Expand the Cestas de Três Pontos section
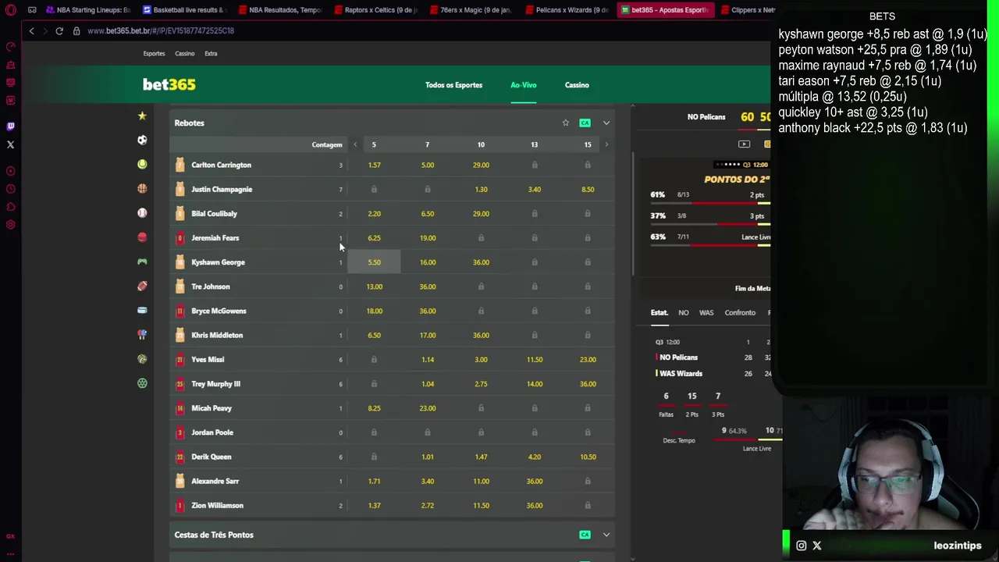This screenshot has height=562, width=999. tap(606, 535)
